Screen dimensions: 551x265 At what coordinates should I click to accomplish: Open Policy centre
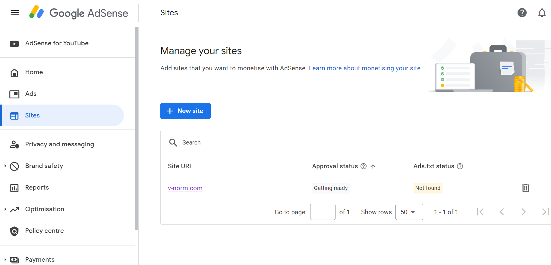[45, 231]
